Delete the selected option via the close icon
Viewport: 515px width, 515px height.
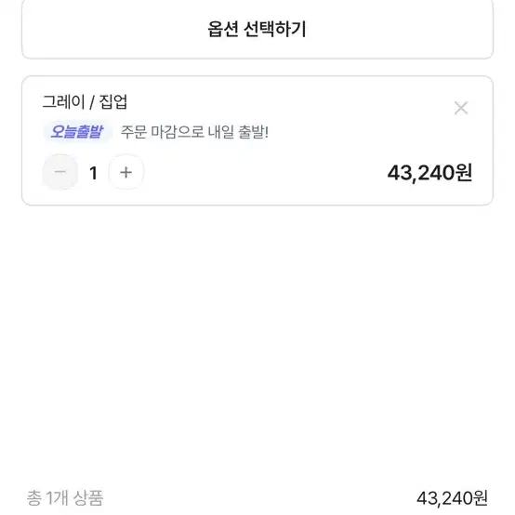tap(461, 108)
